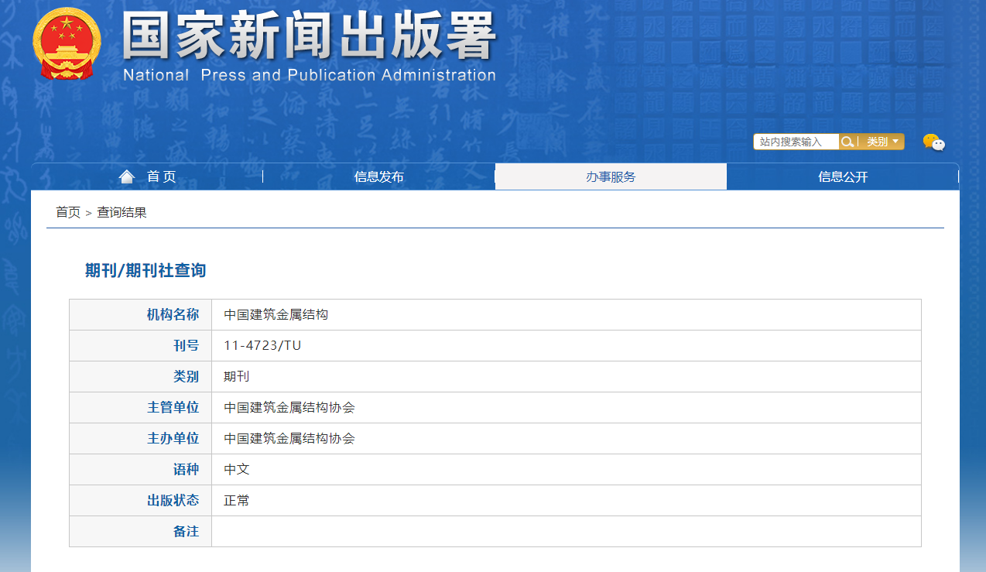Click 首页 in the breadcrumb trail
986x572 pixels.
click(67, 212)
